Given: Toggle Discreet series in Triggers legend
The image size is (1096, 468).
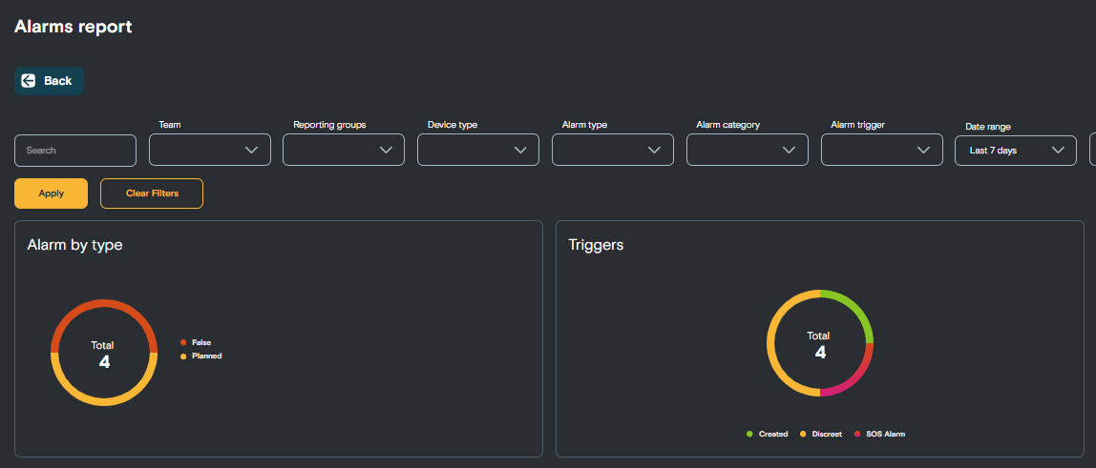Looking at the screenshot, I should [x=821, y=434].
